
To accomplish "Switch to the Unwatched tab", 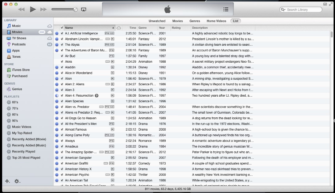I will tap(157, 21).
